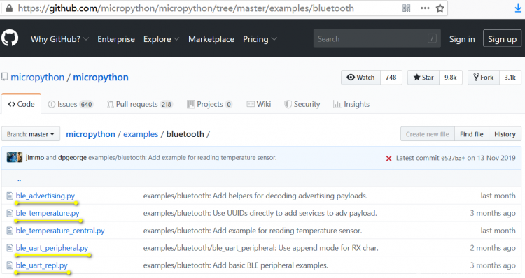
Task: Click examples in the breadcrumb path
Action: coord(141,134)
